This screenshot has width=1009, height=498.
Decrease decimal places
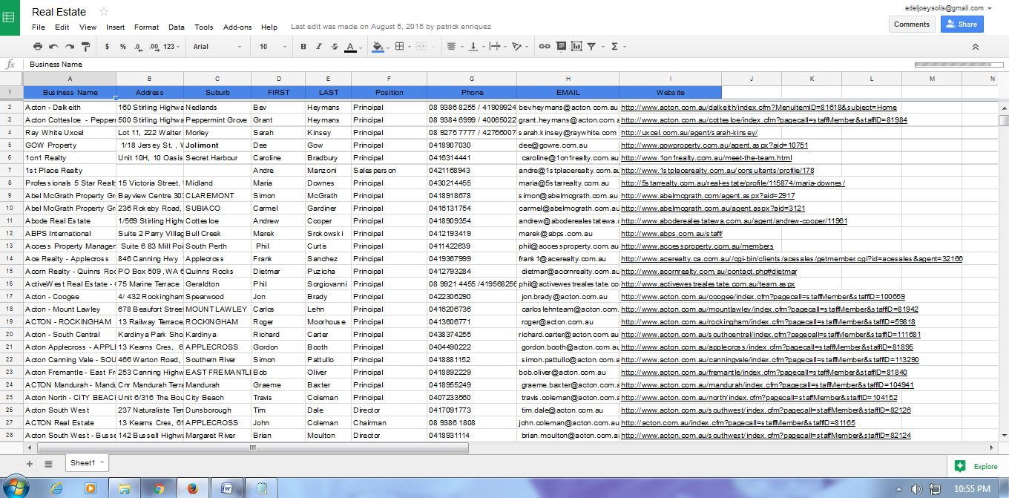(138, 46)
